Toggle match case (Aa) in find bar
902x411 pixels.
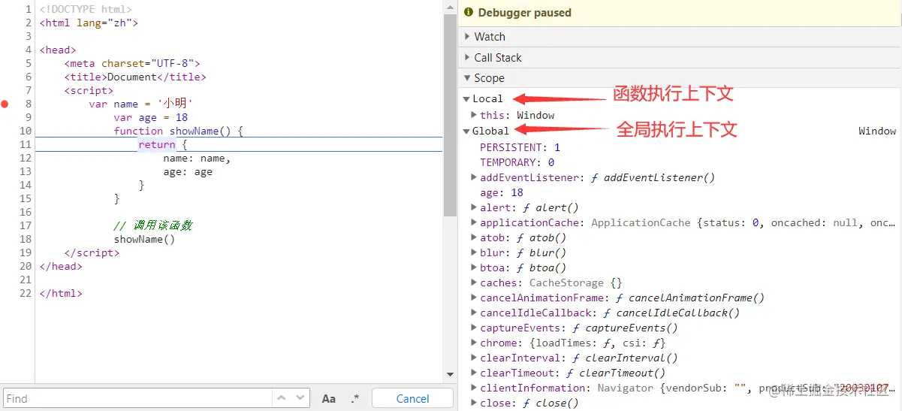coord(329,399)
